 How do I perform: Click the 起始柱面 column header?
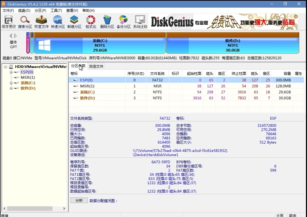(193, 74)
